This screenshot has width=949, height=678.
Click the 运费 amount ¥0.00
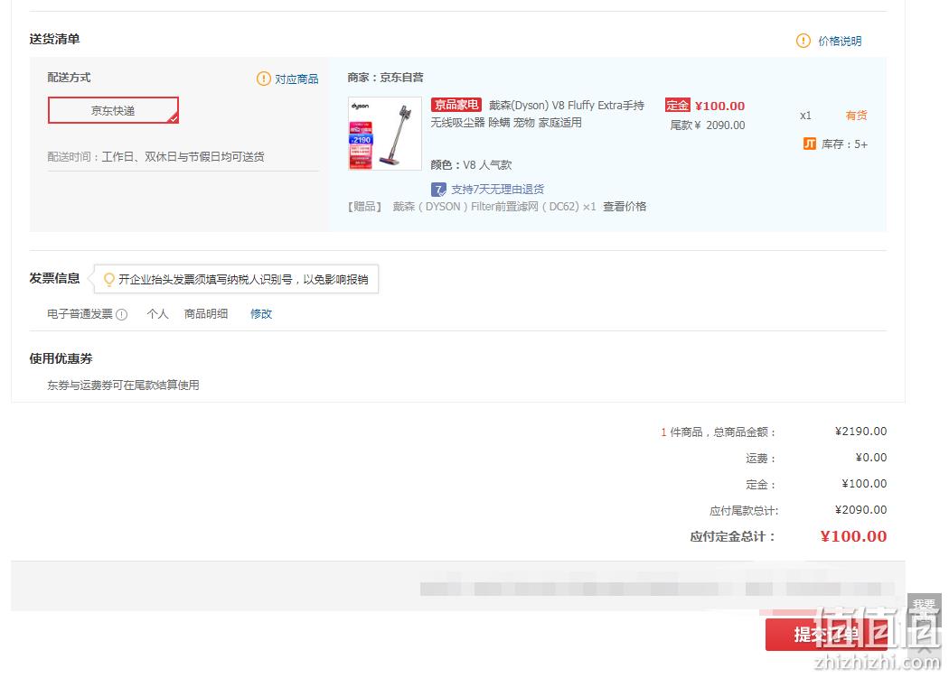tap(871, 458)
